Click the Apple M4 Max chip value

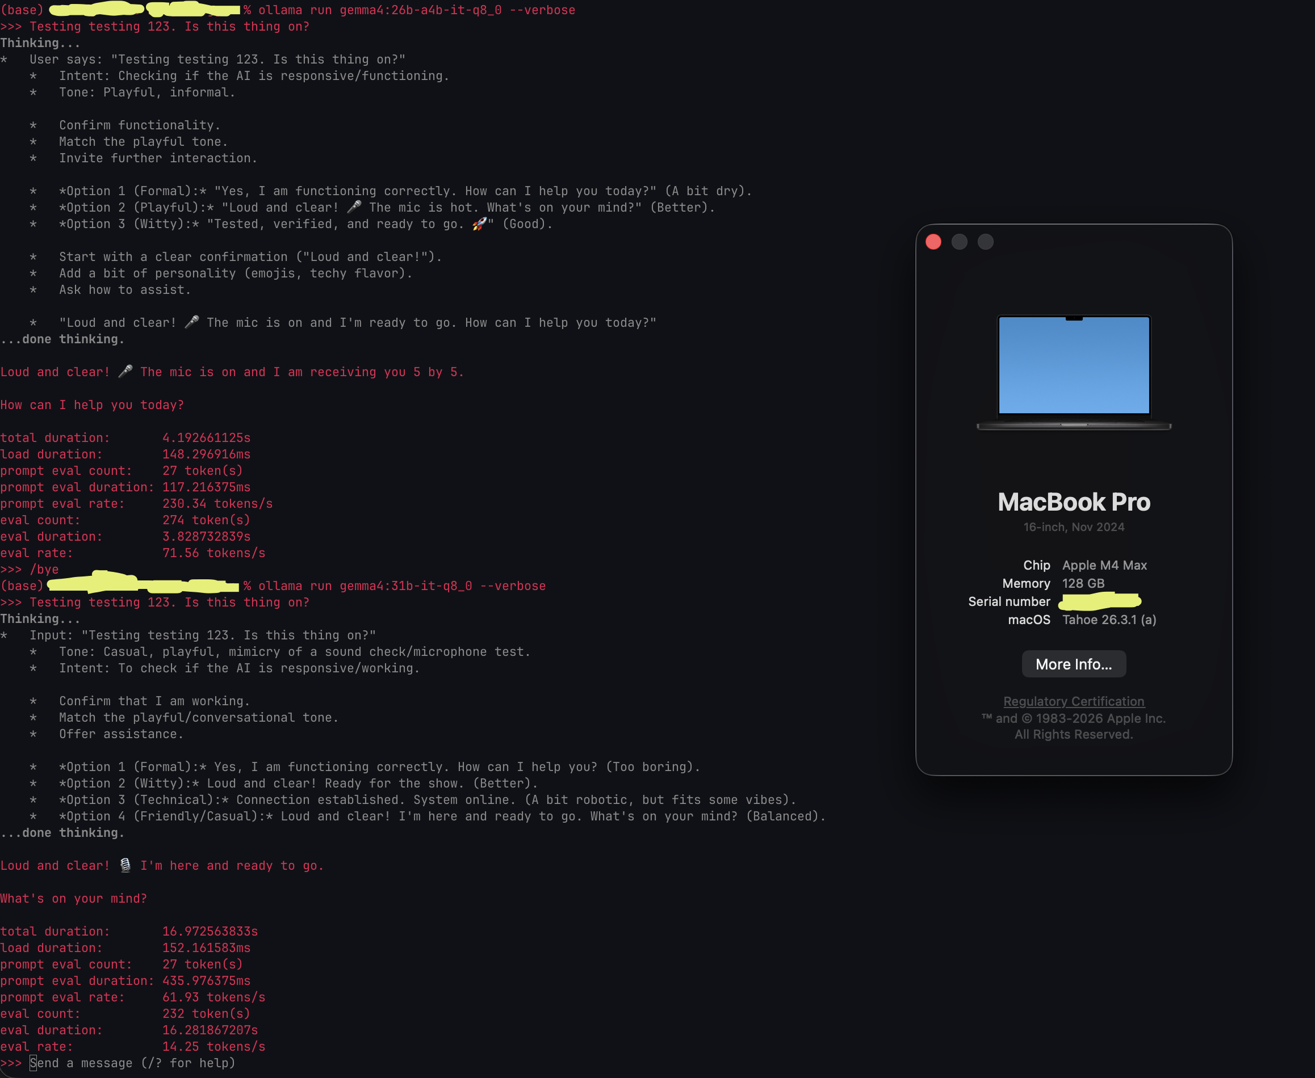pos(1104,565)
